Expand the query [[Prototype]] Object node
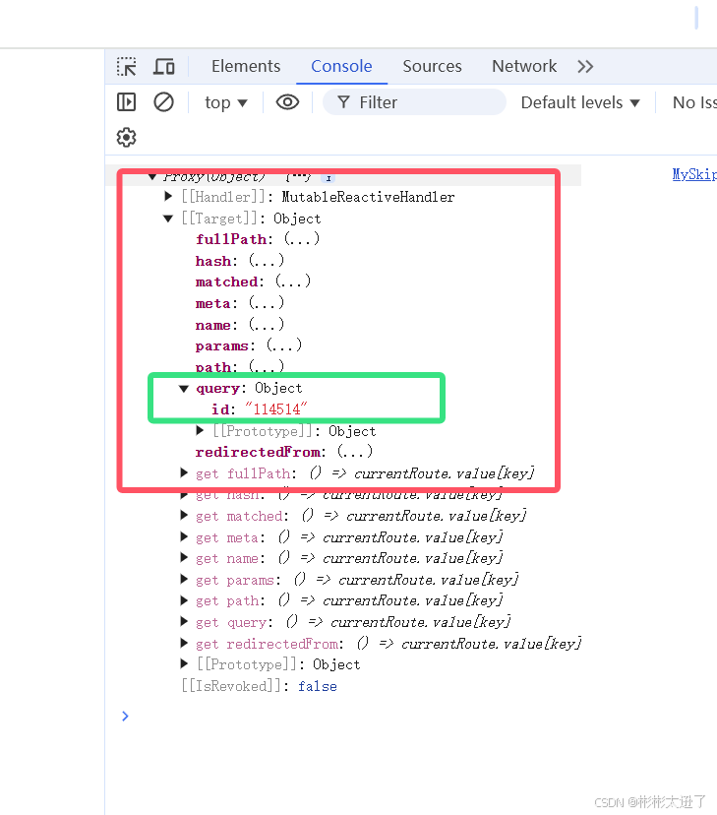717x815 pixels. pos(200,430)
